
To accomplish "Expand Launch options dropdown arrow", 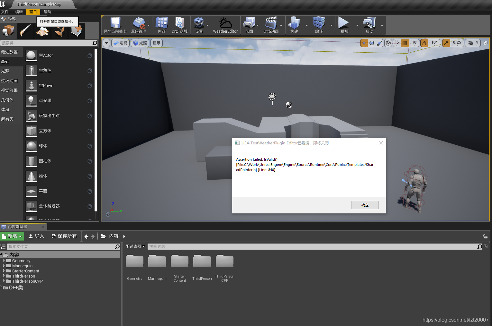I will 382,25.
